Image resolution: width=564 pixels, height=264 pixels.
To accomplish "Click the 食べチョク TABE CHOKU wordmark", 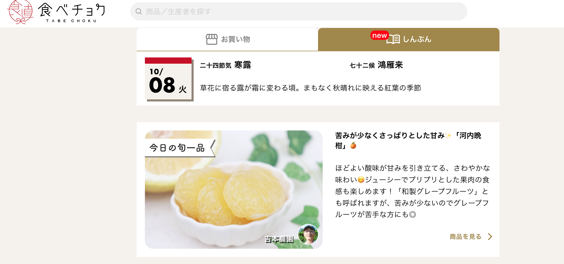I will pyautogui.click(x=72, y=13).
